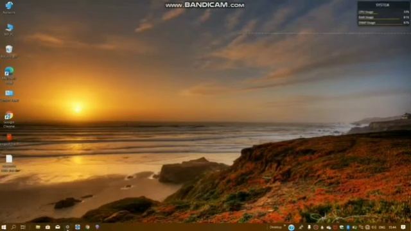Select the Google Chrome desktop shortcut
The width and height of the screenshot is (411, 231).
click(9, 119)
